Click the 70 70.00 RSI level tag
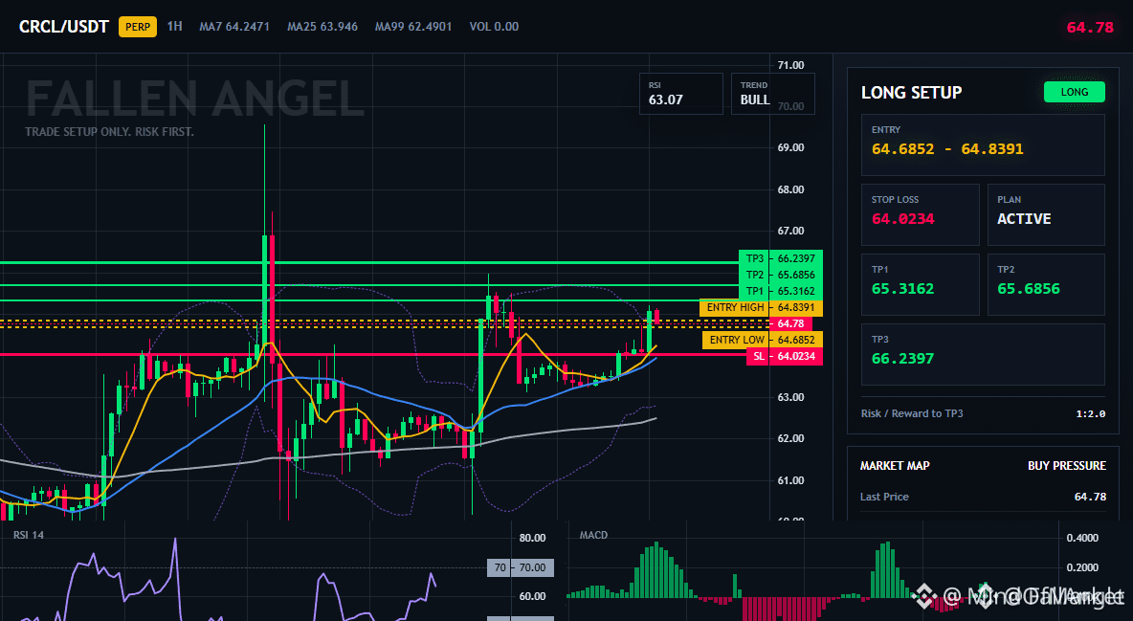 [521, 567]
